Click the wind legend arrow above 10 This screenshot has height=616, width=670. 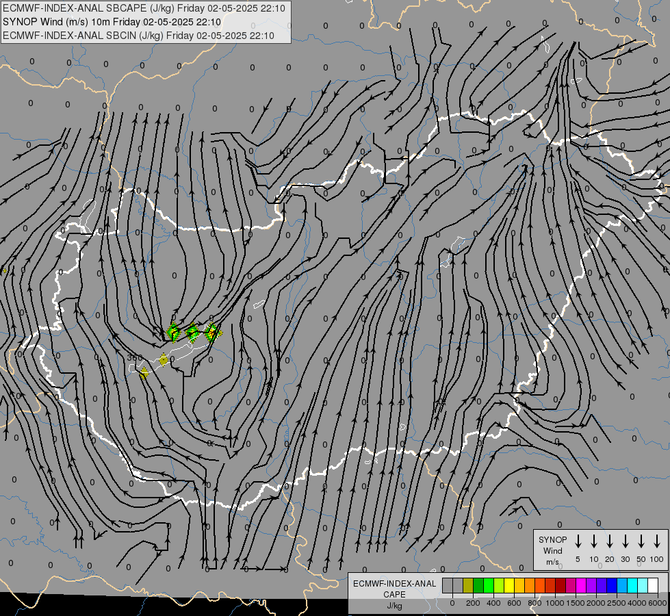(594, 541)
